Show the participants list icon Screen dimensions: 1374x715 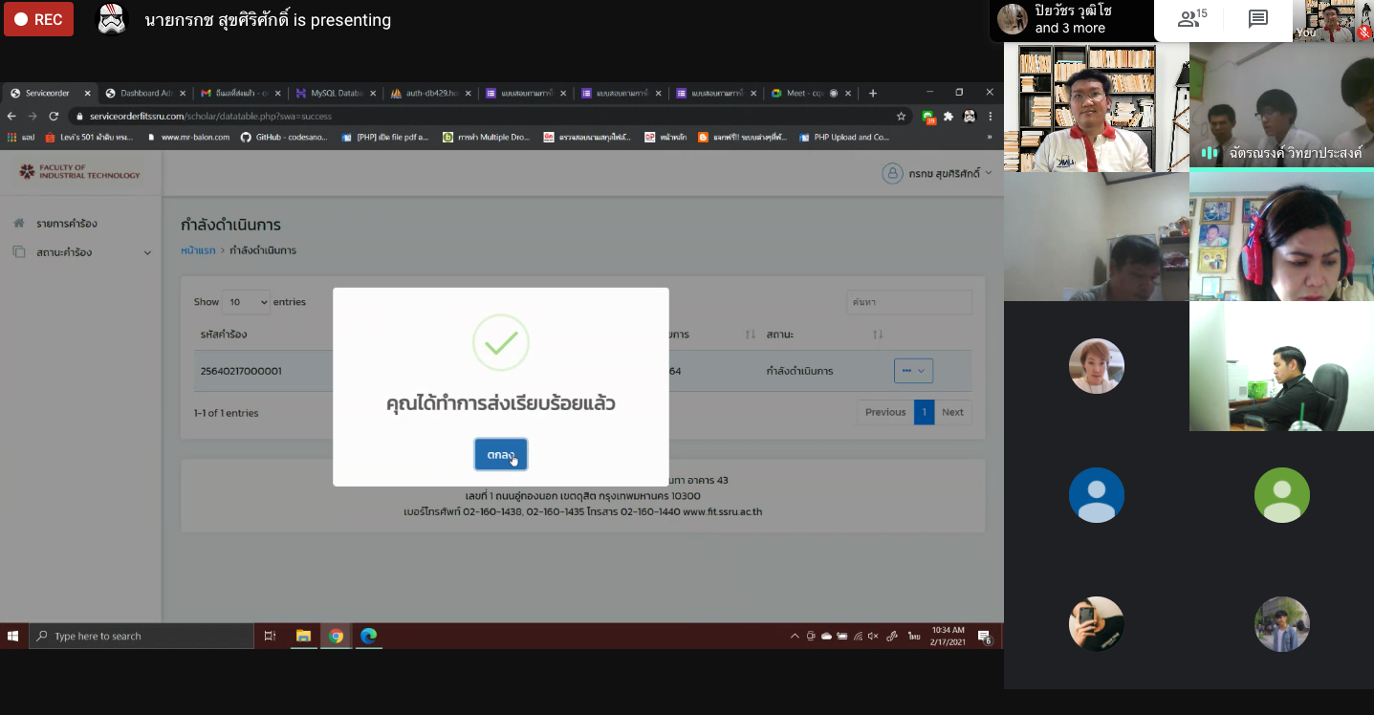click(1192, 19)
